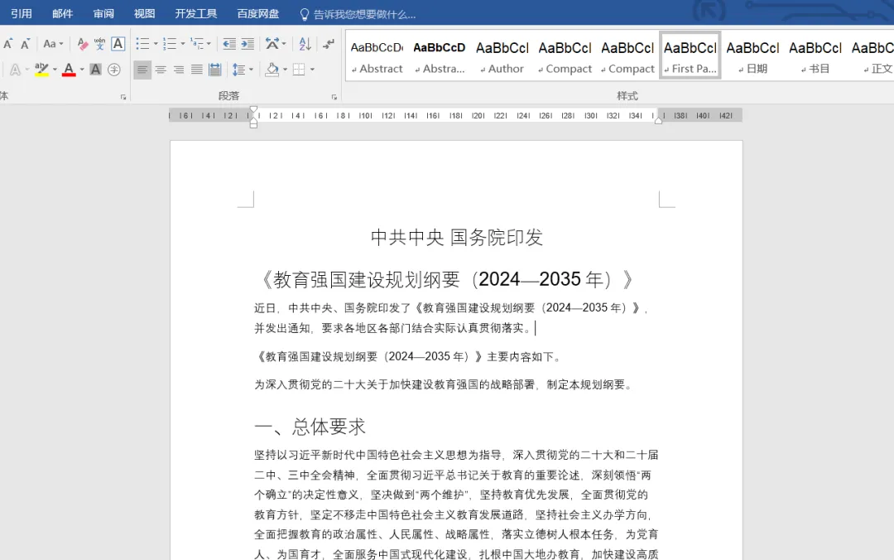
Task: Apply the bold Abstra... style
Action: (x=440, y=56)
